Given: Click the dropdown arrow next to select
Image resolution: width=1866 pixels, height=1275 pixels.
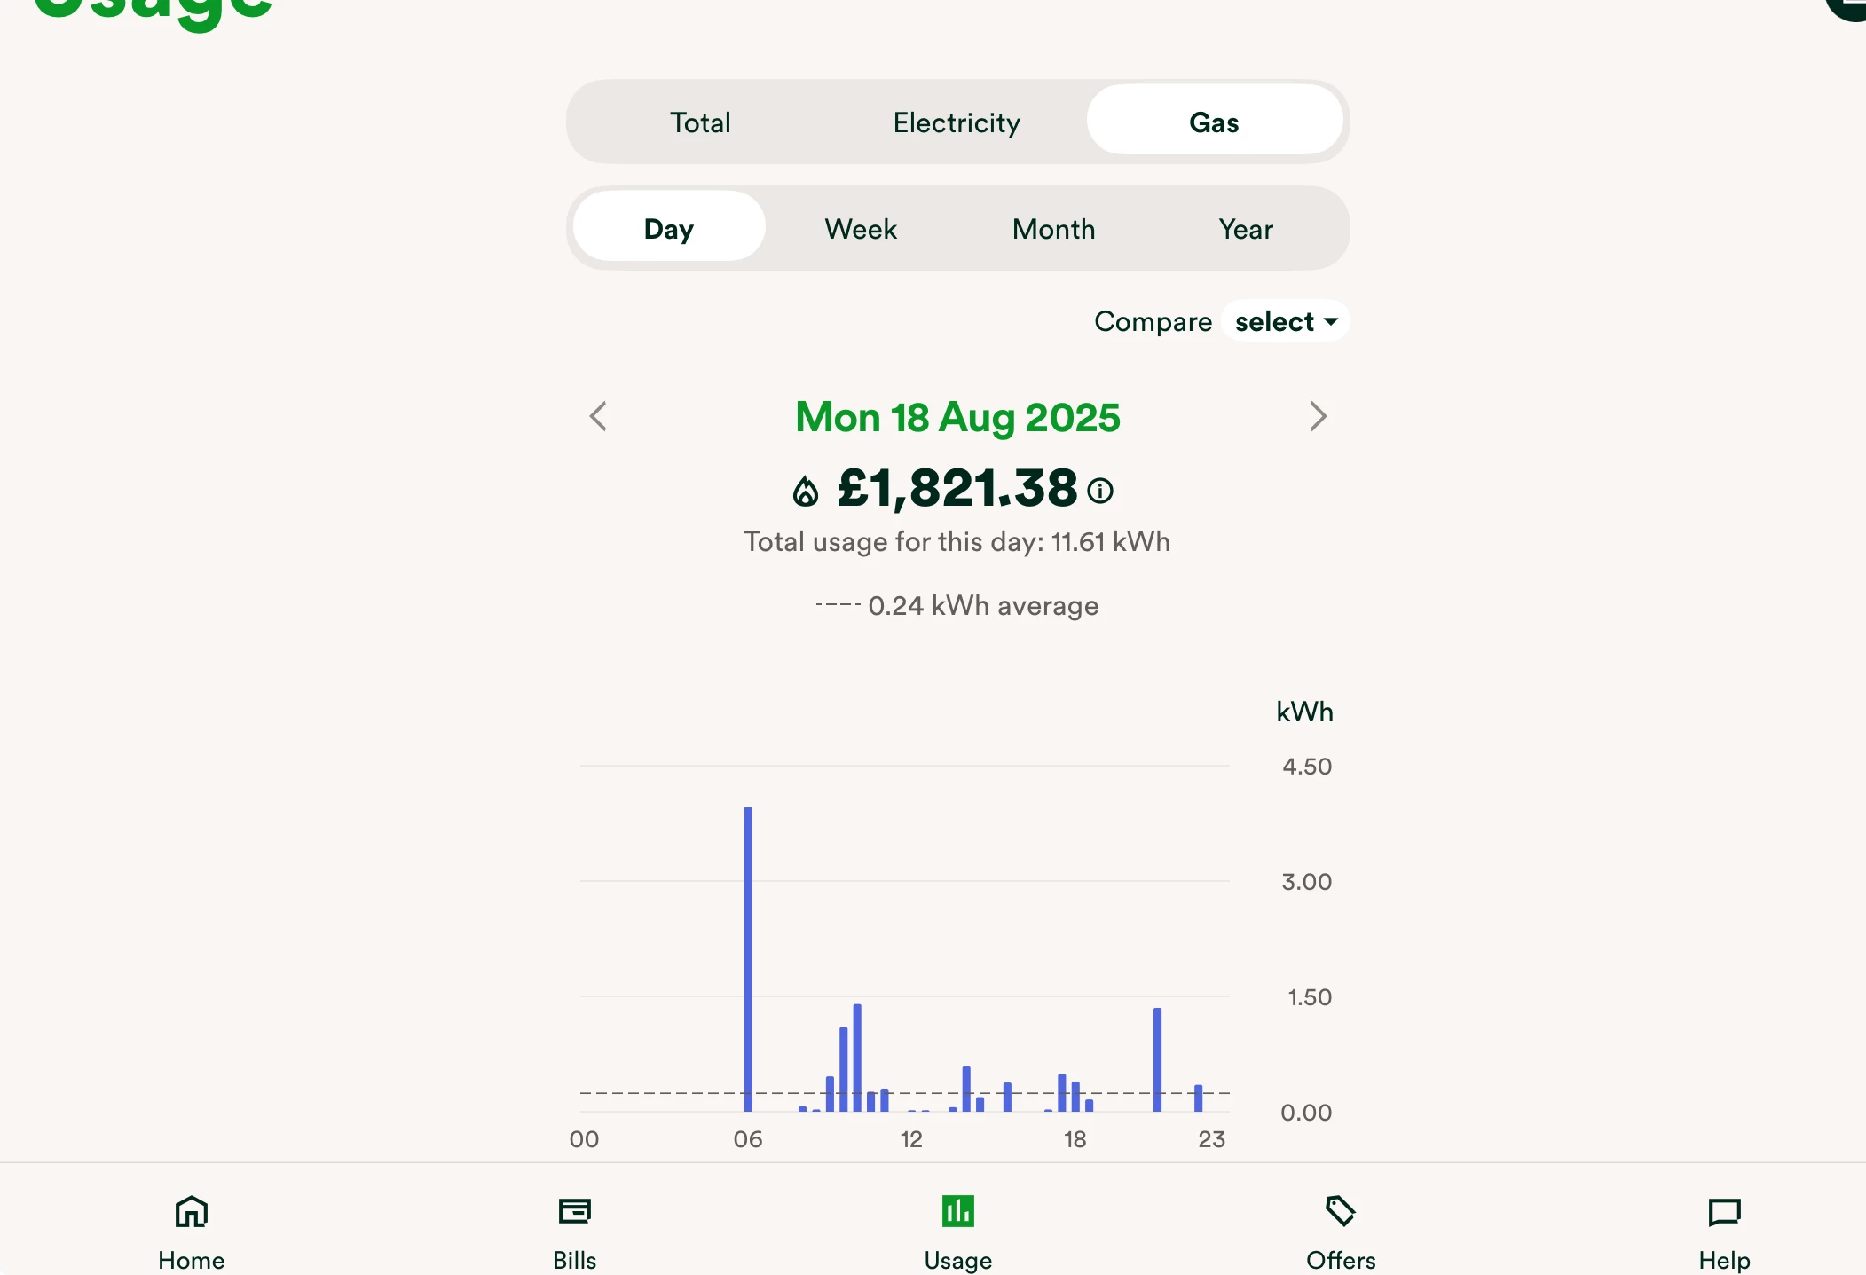Looking at the screenshot, I should (x=1331, y=321).
